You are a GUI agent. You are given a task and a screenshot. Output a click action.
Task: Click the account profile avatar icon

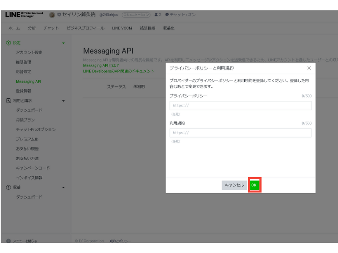(52, 15)
